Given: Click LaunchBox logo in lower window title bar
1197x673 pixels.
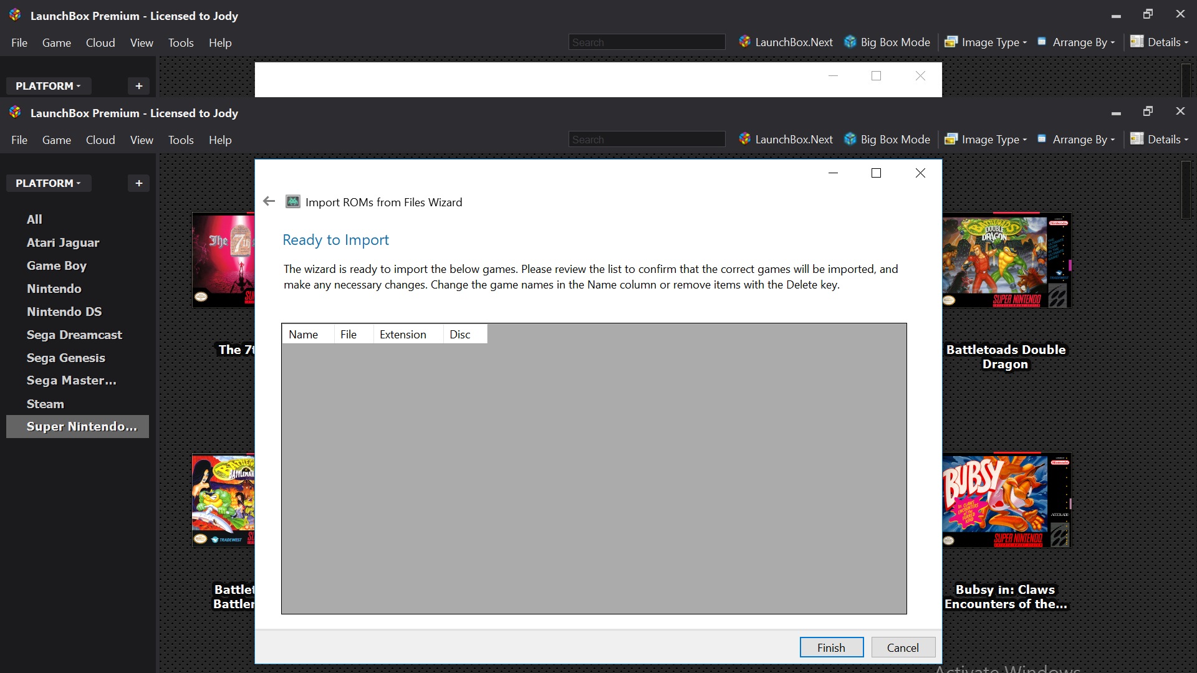Looking at the screenshot, I should click(x=15, y=112).
